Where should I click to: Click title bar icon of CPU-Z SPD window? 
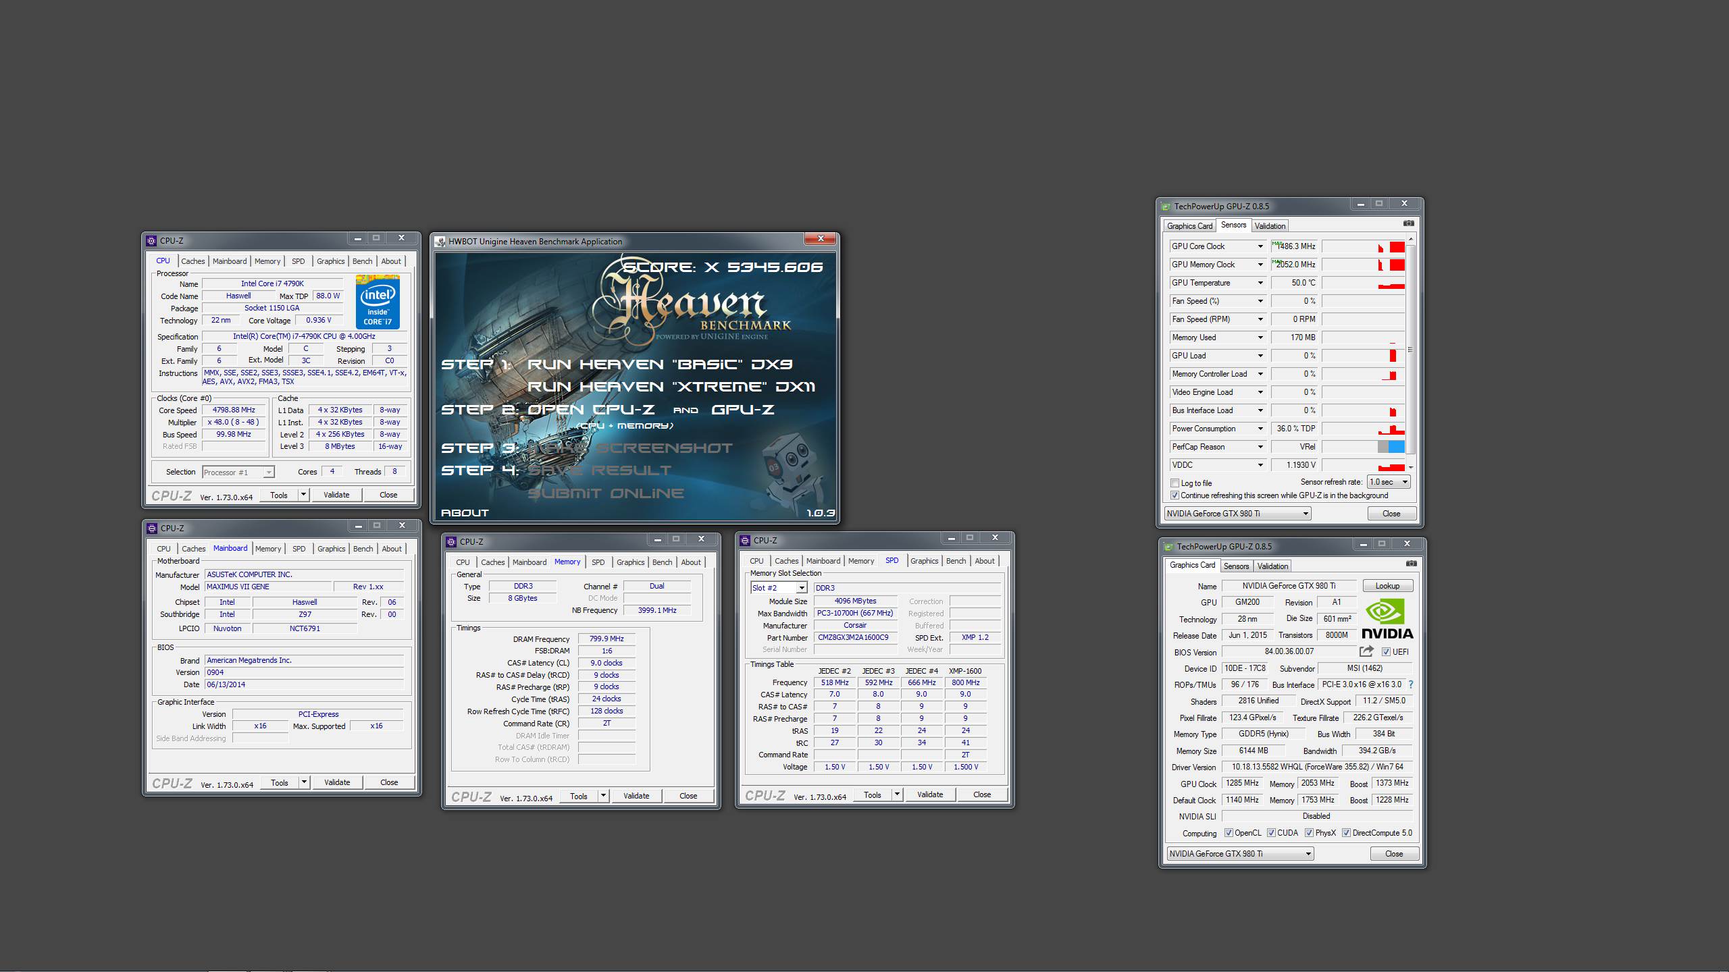coord(746,540)
